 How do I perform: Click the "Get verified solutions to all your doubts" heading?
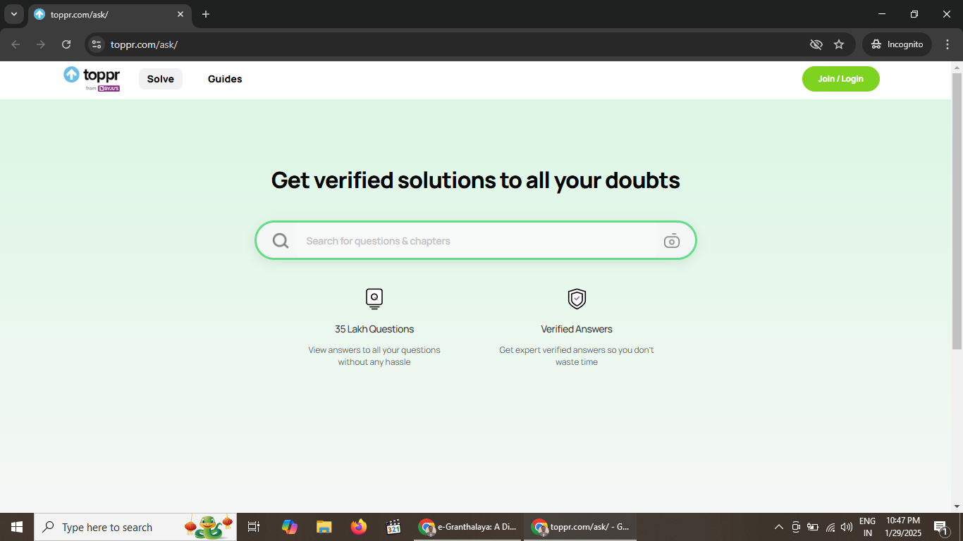pos(476,180)
